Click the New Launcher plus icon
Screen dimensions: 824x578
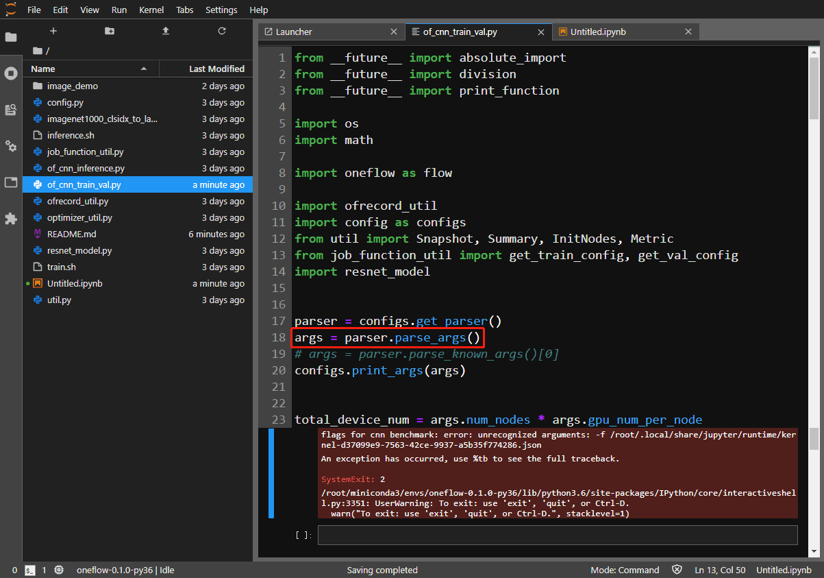53,31
